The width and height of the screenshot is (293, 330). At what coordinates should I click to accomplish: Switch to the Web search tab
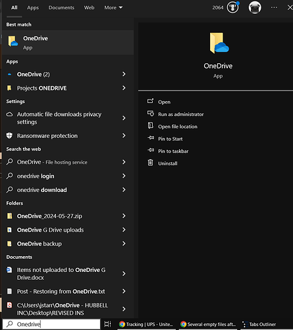point(89,8)
